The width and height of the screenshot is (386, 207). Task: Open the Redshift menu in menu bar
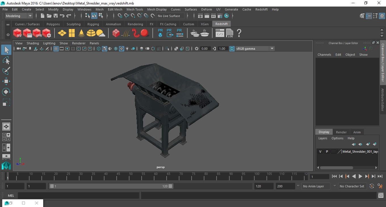pos(261,9)
